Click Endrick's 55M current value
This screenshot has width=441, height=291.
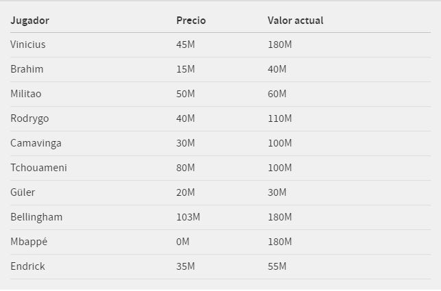[x=277, y=266]
